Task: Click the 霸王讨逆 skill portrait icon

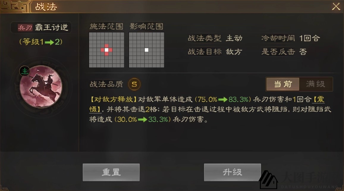Action: click(x=41, y=87)
